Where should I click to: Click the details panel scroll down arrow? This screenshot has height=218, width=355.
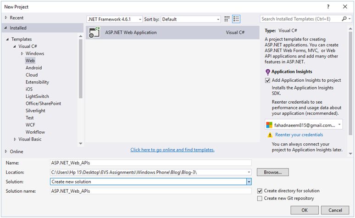(x=350, y=154)
